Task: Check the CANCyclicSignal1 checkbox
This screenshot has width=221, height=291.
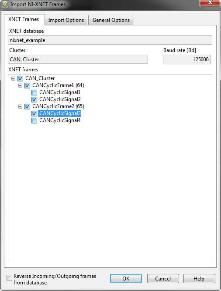Action: coord(34,92)
